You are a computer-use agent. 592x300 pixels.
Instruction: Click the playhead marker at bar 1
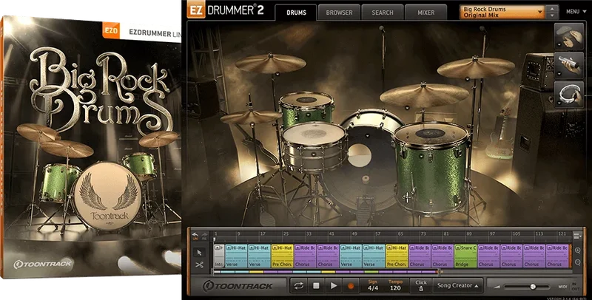pyautogui.click(x=215, y=239)
